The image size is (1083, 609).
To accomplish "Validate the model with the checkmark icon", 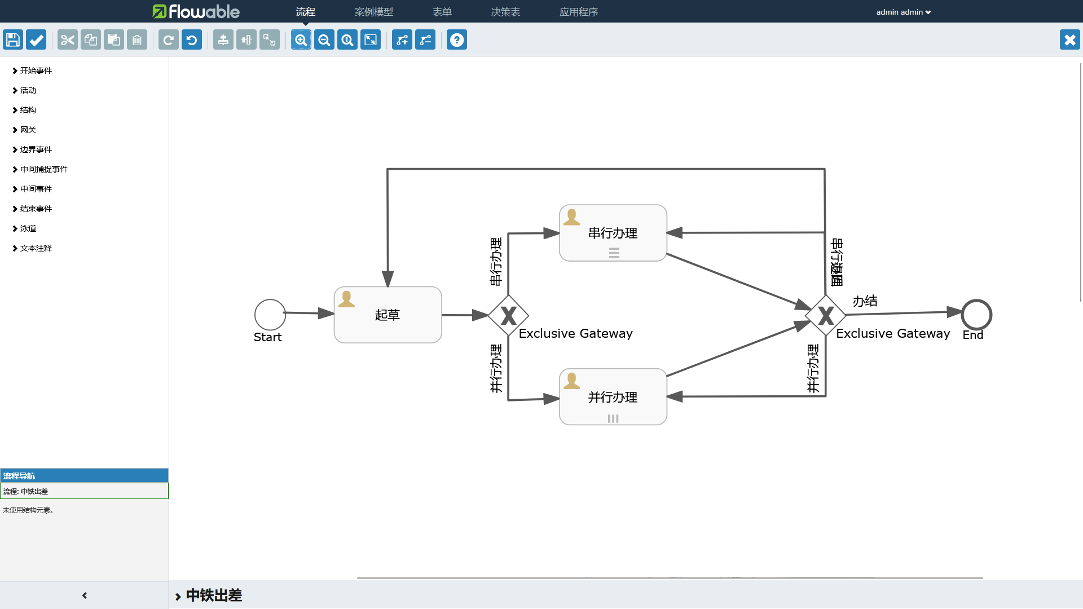I will click(x=36, y=40).
